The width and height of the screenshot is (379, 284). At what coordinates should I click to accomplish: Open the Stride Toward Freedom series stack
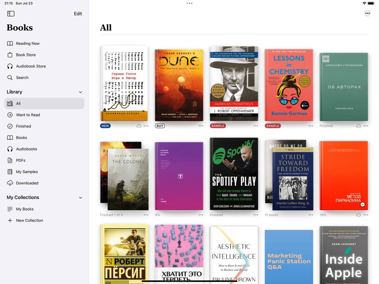tap(289, 175)
